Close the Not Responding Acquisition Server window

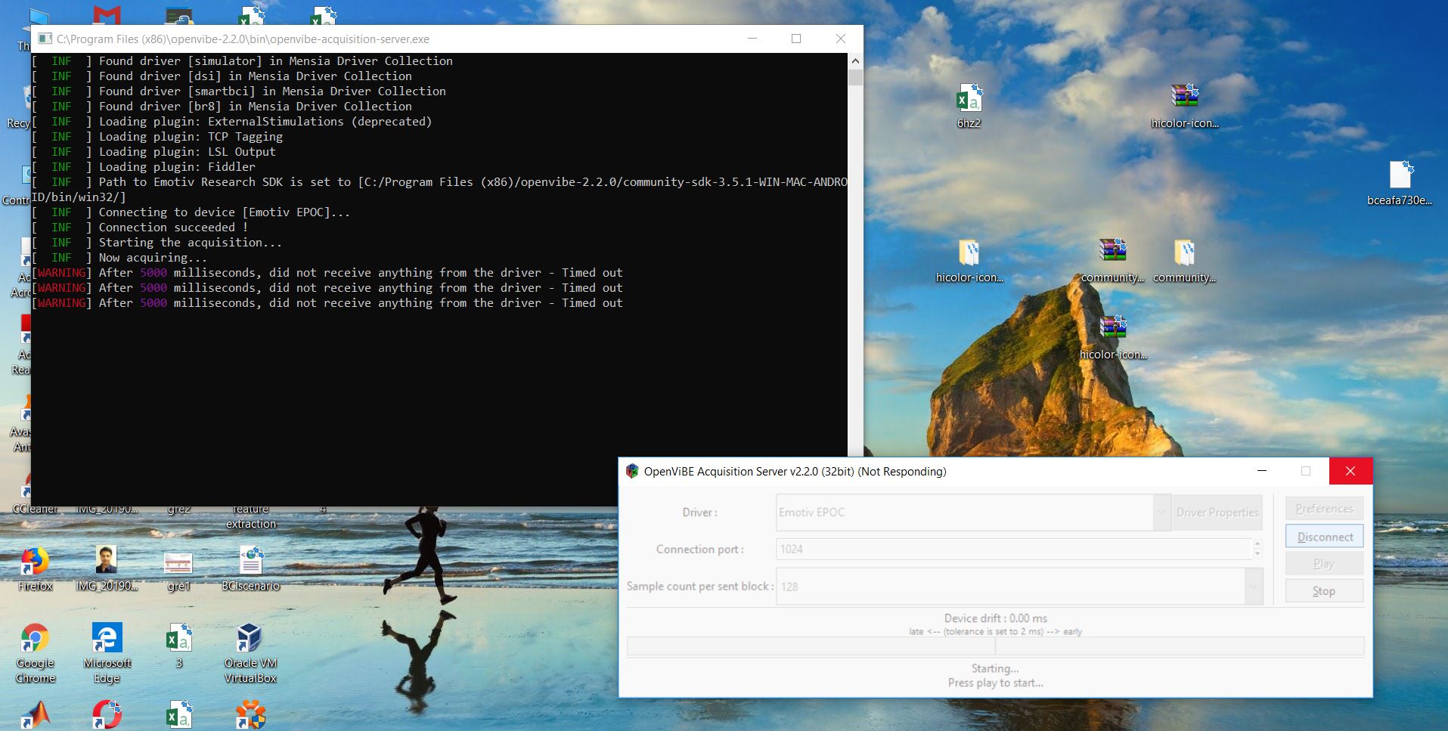coord(1350,471)
